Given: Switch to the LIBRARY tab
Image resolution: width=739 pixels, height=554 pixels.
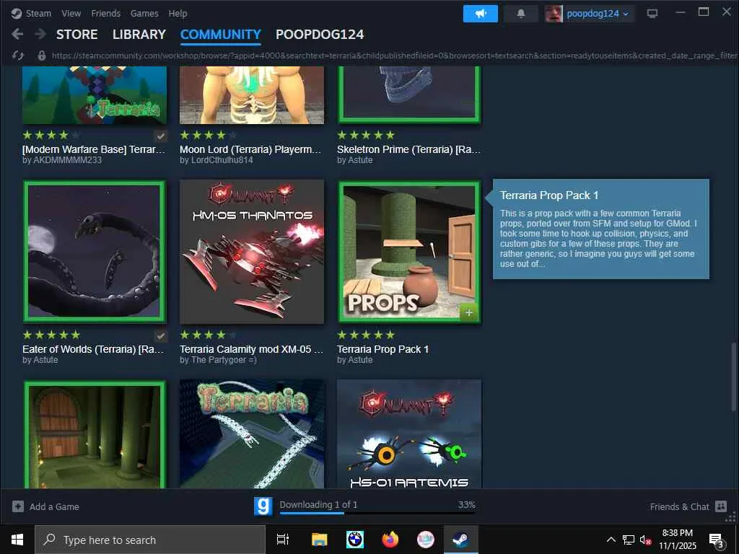Looking at the screenshot, I should [x=139, y=35].
